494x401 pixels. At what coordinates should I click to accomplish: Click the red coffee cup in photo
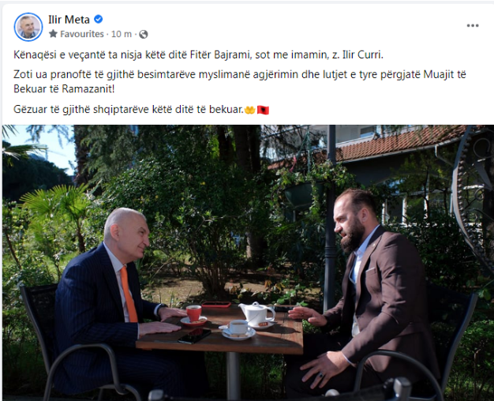click(194, 313)
